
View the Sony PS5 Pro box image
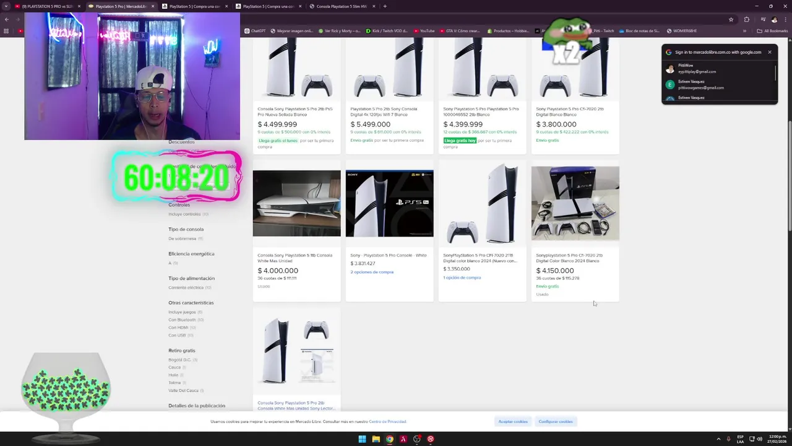[389, 203]
